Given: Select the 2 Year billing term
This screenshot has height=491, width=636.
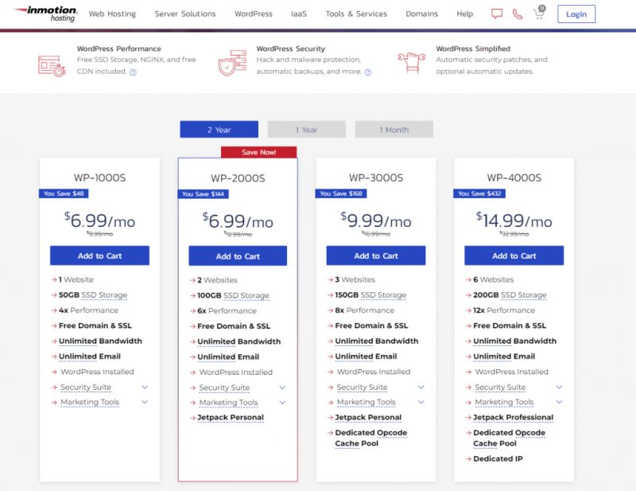Looking at the screenshot, I should 220,129.
